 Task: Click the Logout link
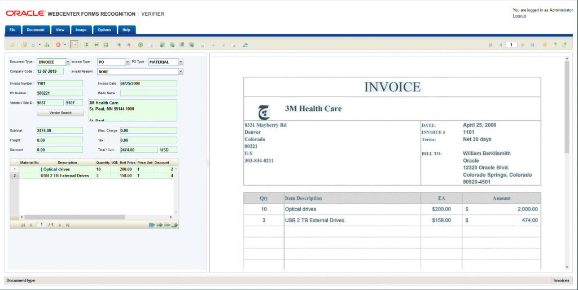pos(519,16)
